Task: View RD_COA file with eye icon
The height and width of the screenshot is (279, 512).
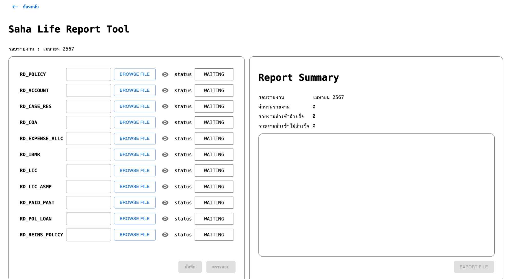Action: (165, 123)
